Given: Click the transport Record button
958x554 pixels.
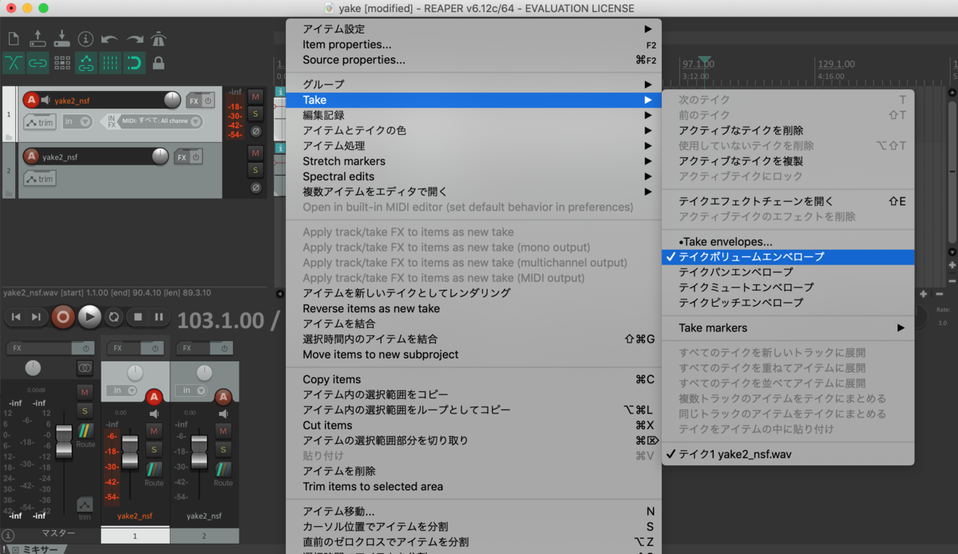Looking at the screenshot, I should point(62,317).
